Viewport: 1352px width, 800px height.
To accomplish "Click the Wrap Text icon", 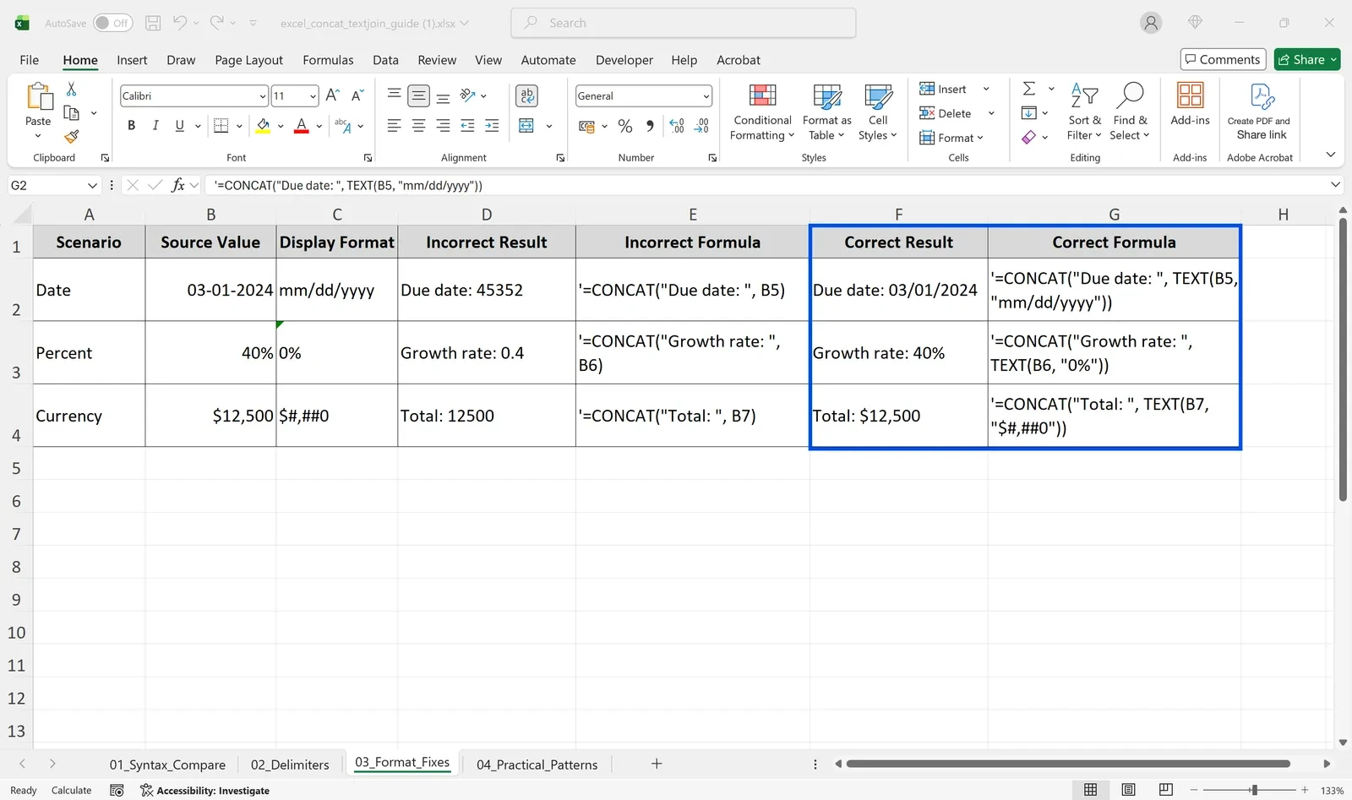I will point(527,95).
